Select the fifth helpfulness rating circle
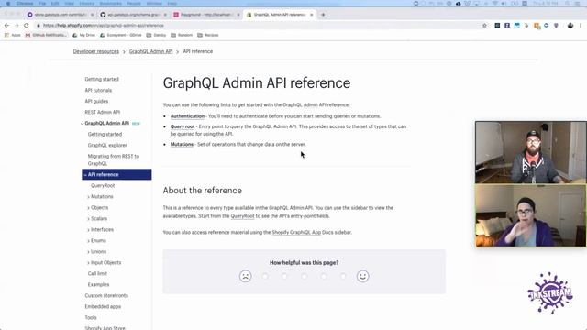The width and height of the screenshot is (587, 330). (x=324, y=276)
